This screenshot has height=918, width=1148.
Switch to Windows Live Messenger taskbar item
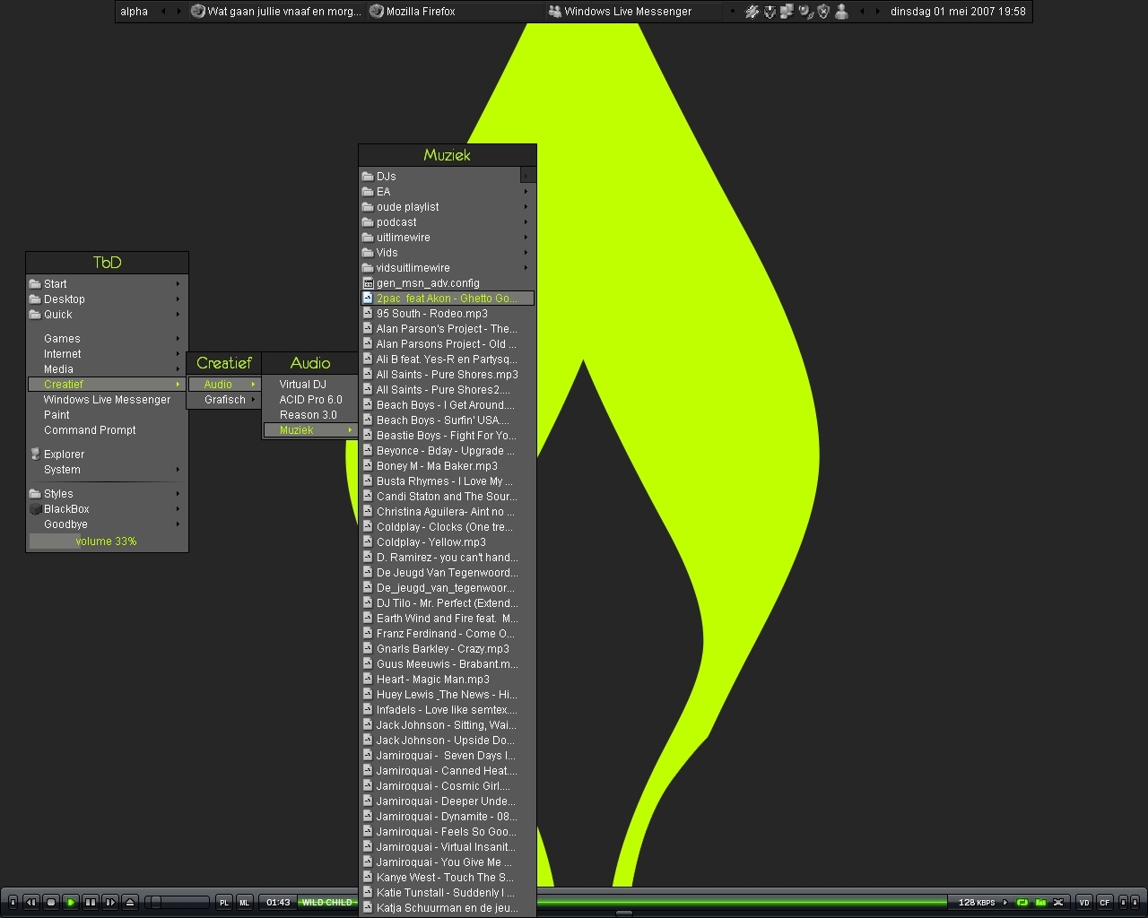pyautogui.click(x=633, y=12)
